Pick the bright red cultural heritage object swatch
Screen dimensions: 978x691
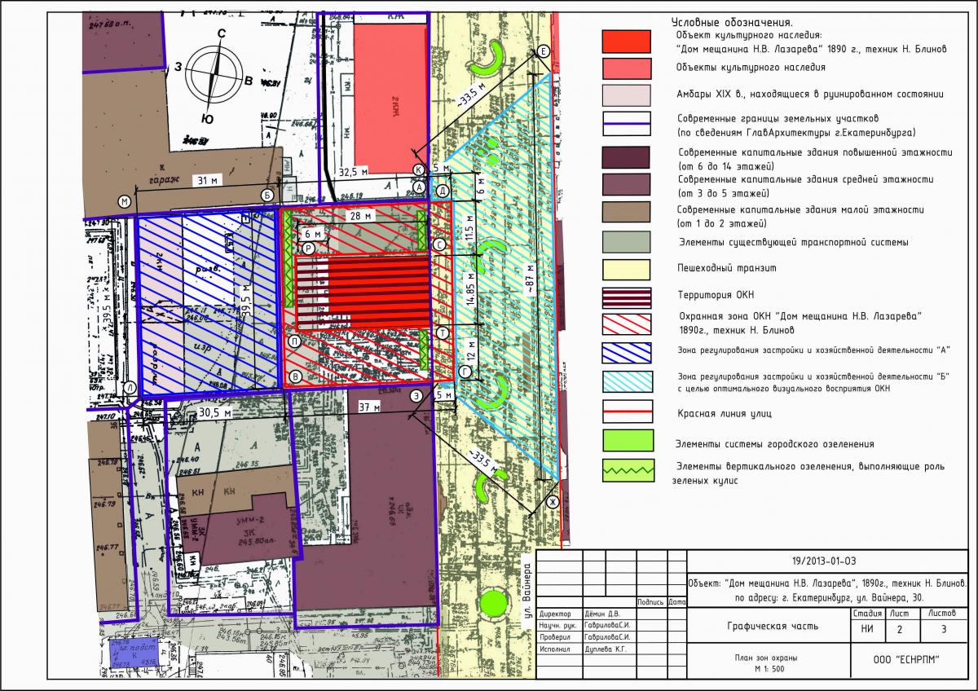[x=626, y=42]
